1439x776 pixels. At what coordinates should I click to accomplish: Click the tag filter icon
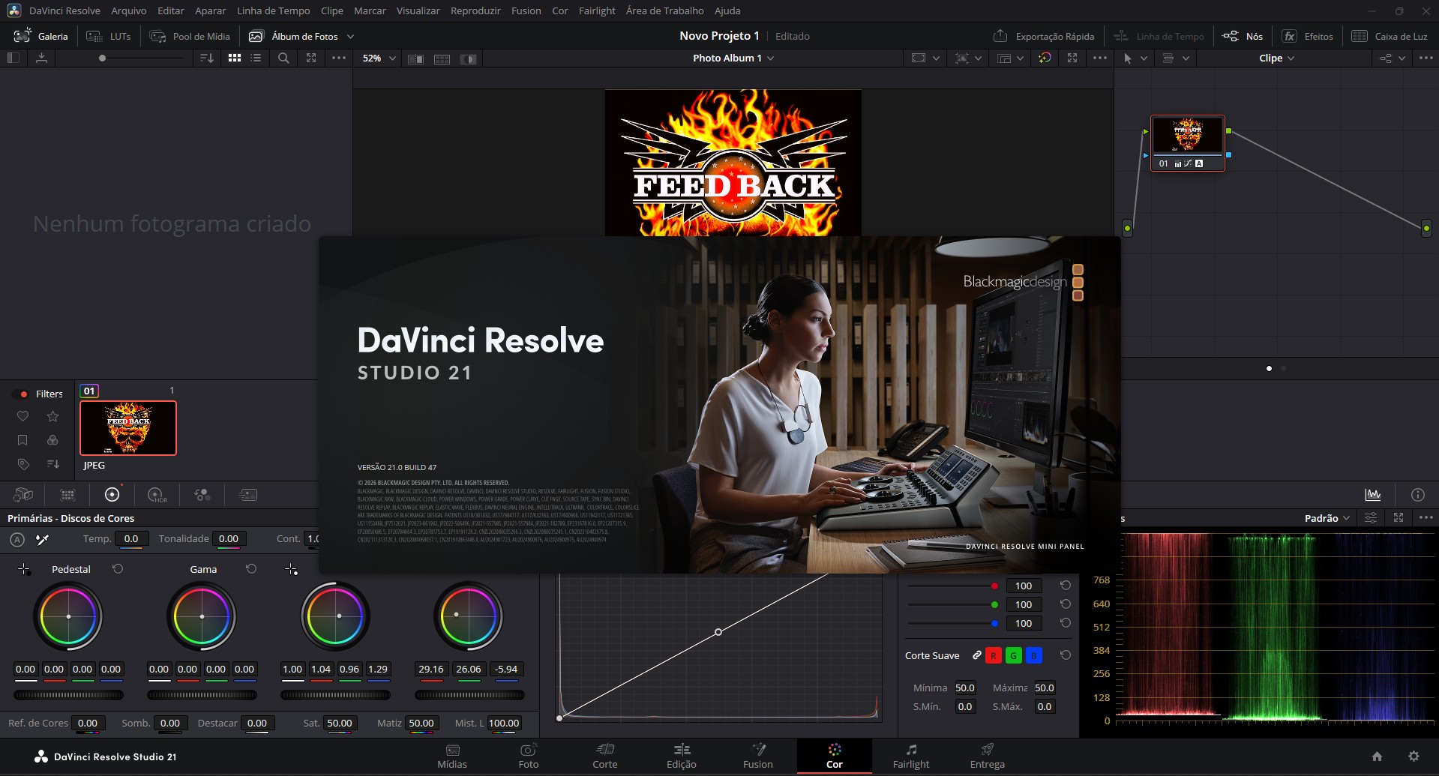(x=23, y=464)
